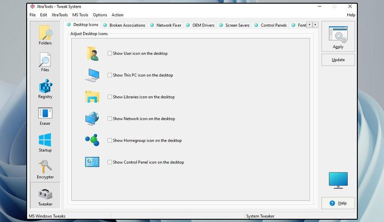Screen dimensions: 384x222
Task: Click the Adjust Desktop Icons group label
Action: click(89, 34)
